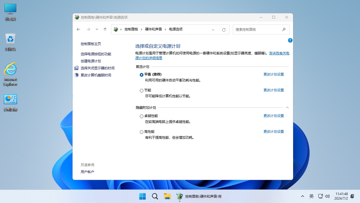This screenshot has width=360, height=203.
Task: Select the 平衡 (推荐) power plan
Action: (x=141, y=75)
